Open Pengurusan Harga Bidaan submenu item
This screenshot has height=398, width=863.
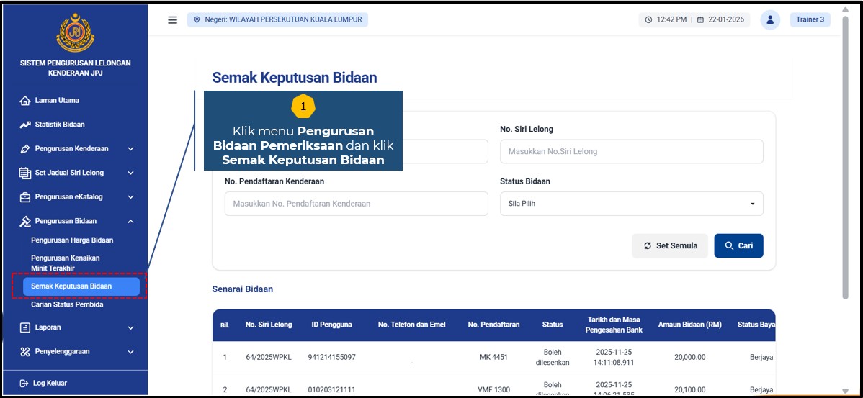[72, 240]
